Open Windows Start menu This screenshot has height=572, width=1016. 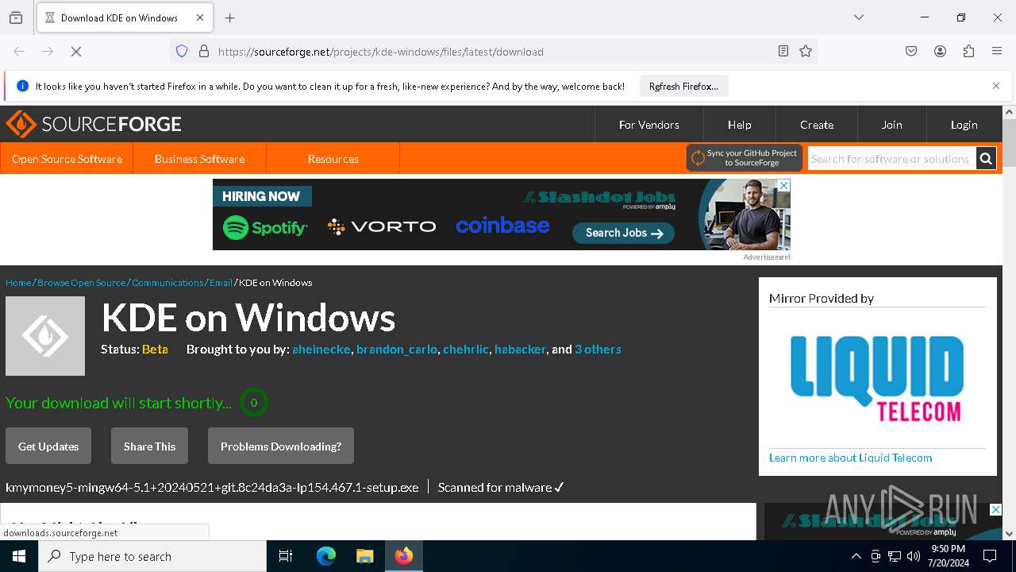(19, 556)
